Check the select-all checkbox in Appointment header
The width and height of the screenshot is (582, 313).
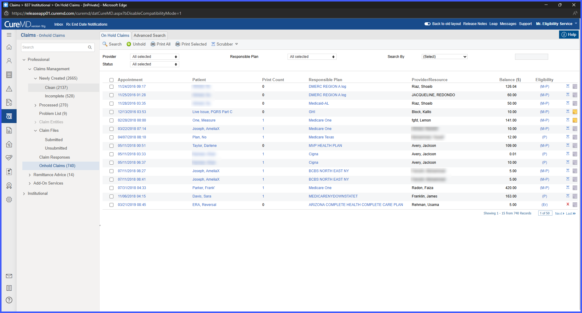pyautogui.click(x=111, y=80)
